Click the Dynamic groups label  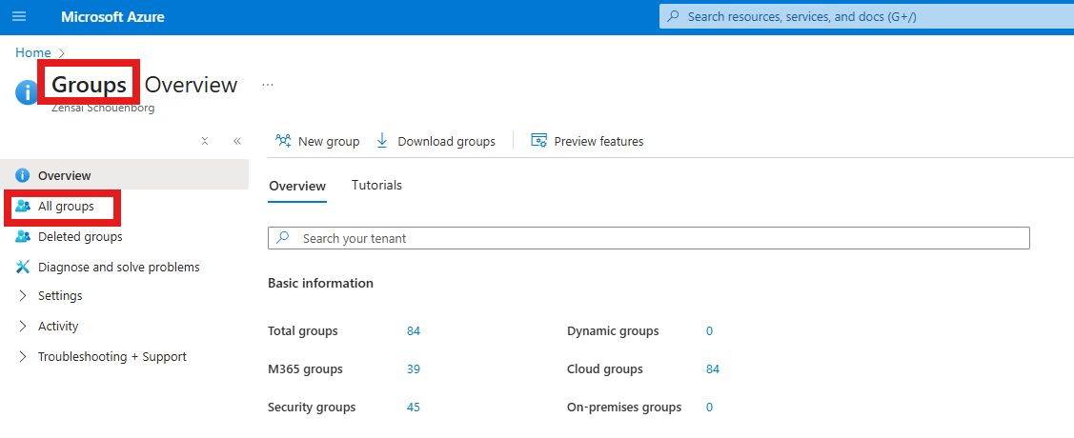point(613,331)
